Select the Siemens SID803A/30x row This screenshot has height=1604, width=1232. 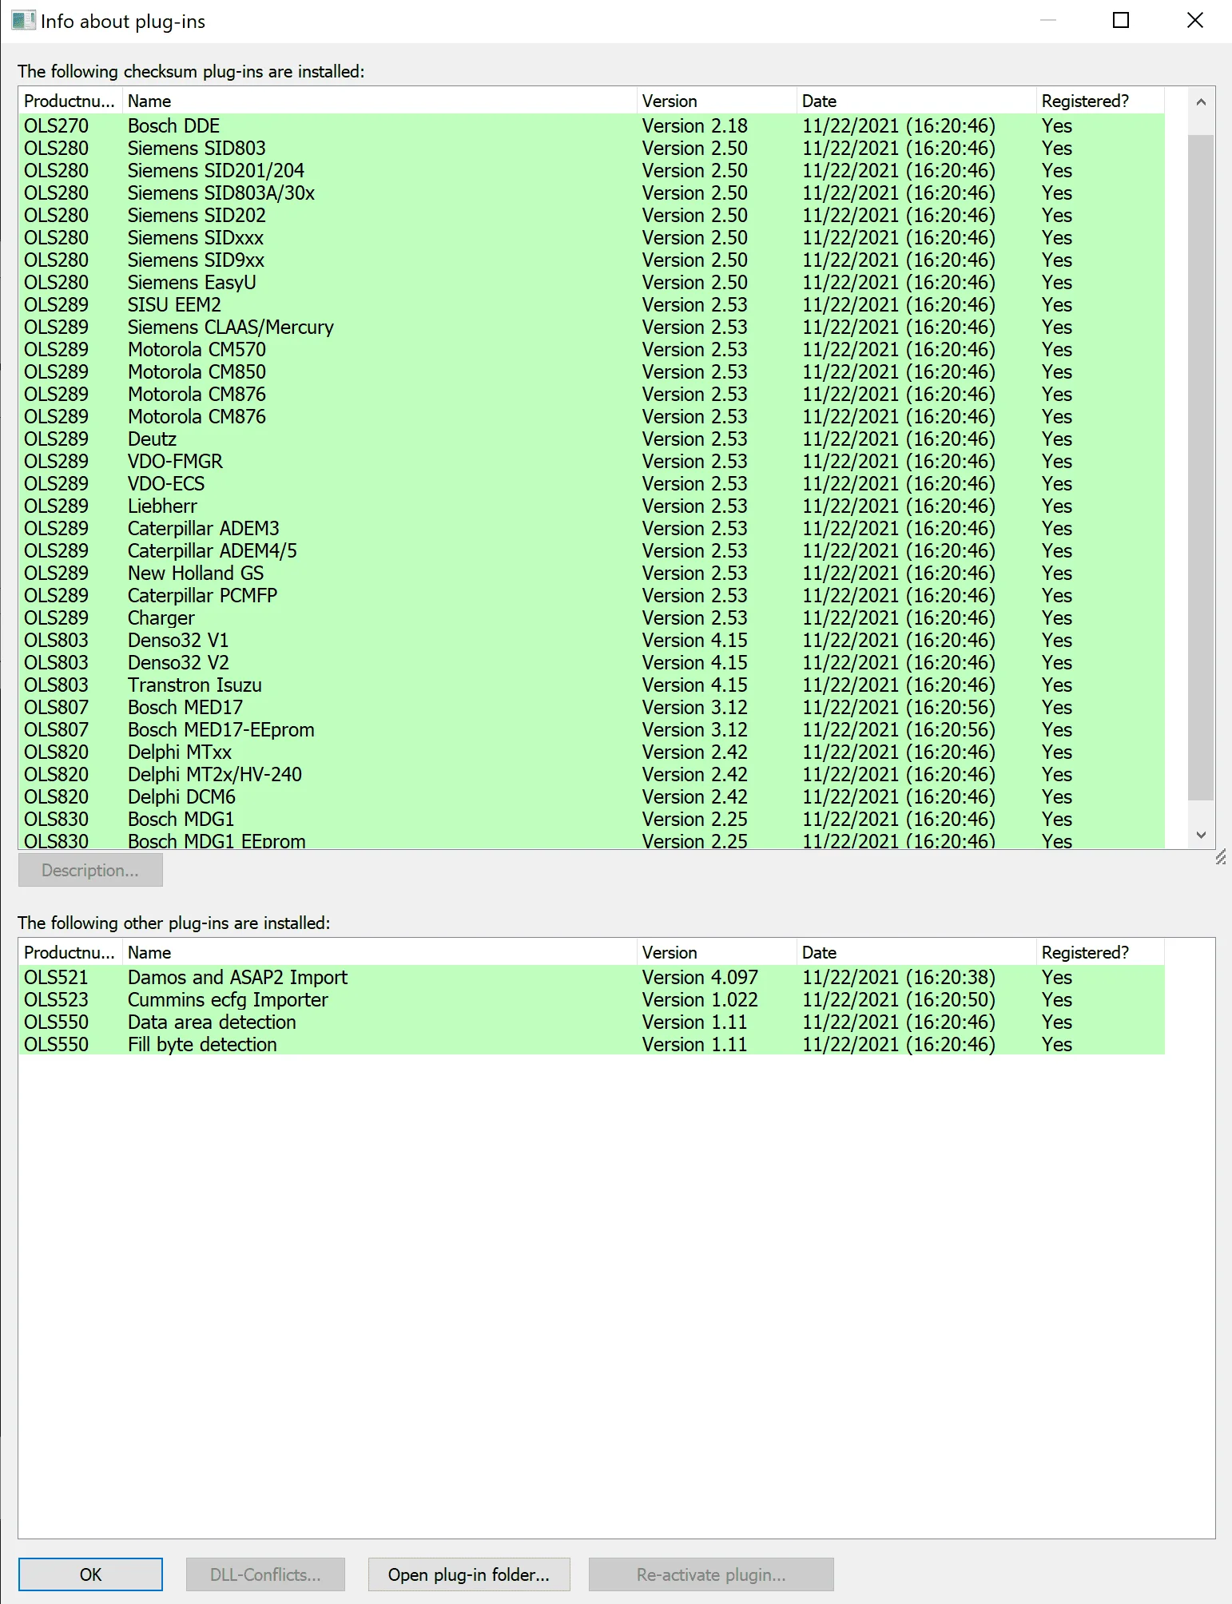pos(591,193)
